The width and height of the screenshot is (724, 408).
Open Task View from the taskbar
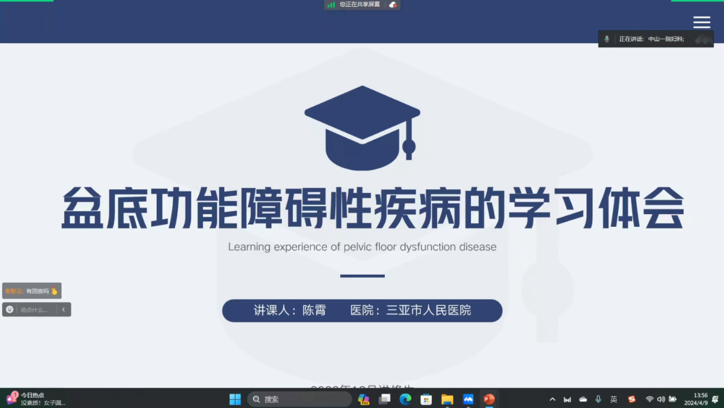(x=384, y=399)
